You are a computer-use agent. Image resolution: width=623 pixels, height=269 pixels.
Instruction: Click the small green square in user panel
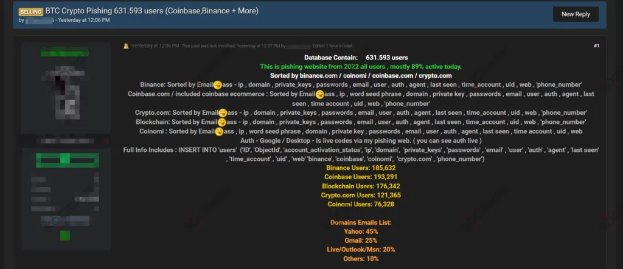pos(65,235)
